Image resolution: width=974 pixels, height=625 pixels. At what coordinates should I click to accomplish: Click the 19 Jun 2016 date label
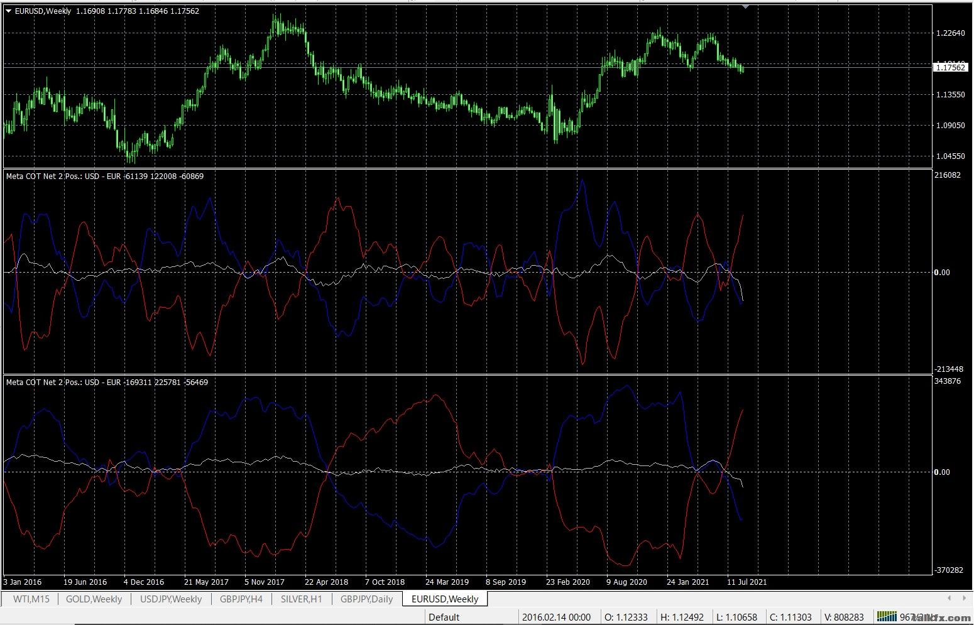click(85, 582)
